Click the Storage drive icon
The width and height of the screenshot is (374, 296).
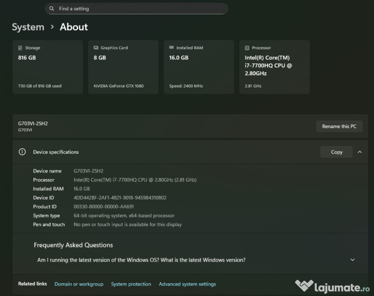click(20, 48)
